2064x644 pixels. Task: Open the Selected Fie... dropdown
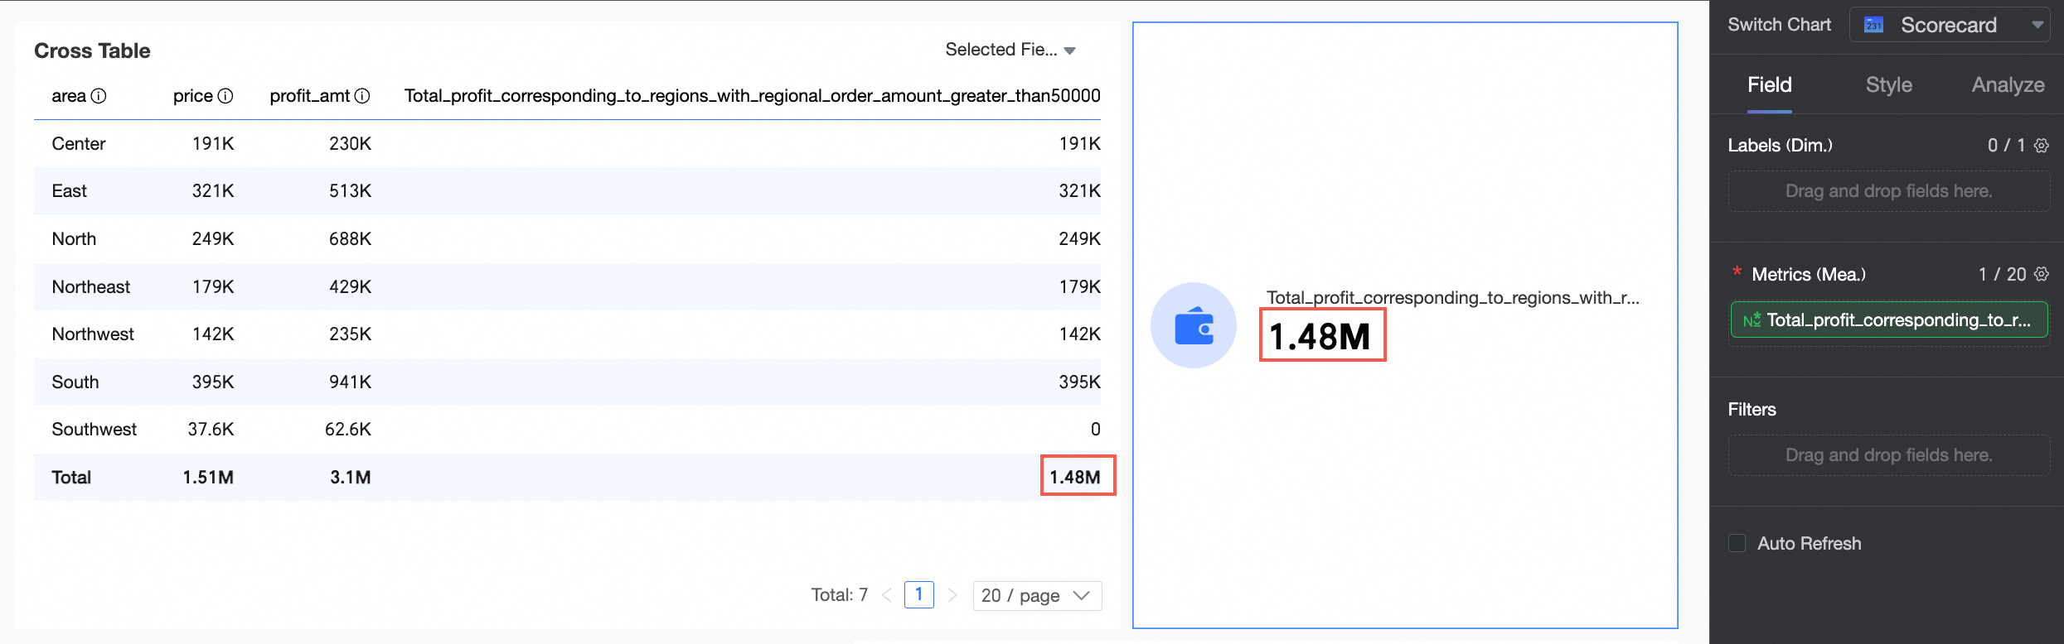click(1010, 50)
